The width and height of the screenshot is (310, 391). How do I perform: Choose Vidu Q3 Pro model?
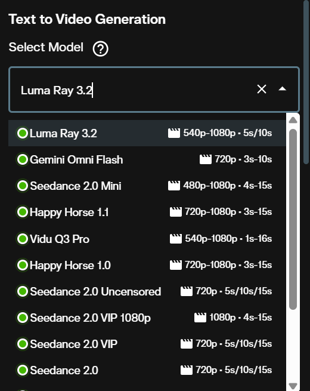[x=147, y=239]
